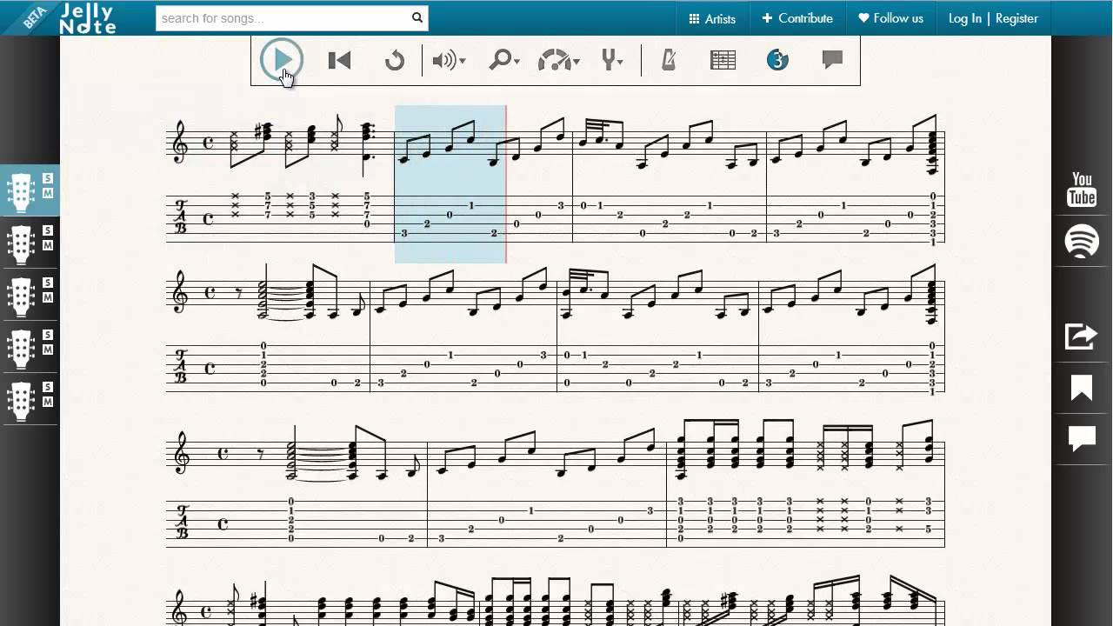Open the Artists menu
Screen dimensions: 1113x626
click(x=712, y=18)
